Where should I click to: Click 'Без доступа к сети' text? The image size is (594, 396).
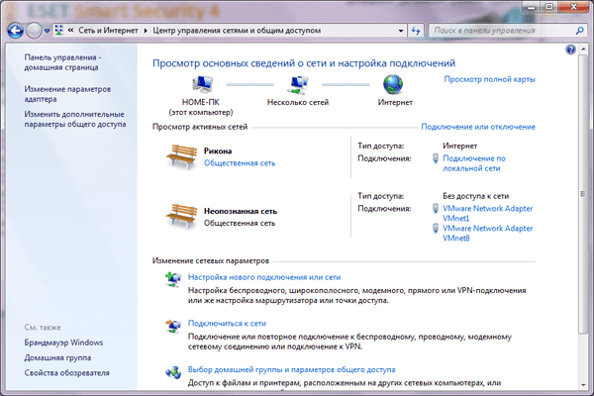(x=475, y=196)
